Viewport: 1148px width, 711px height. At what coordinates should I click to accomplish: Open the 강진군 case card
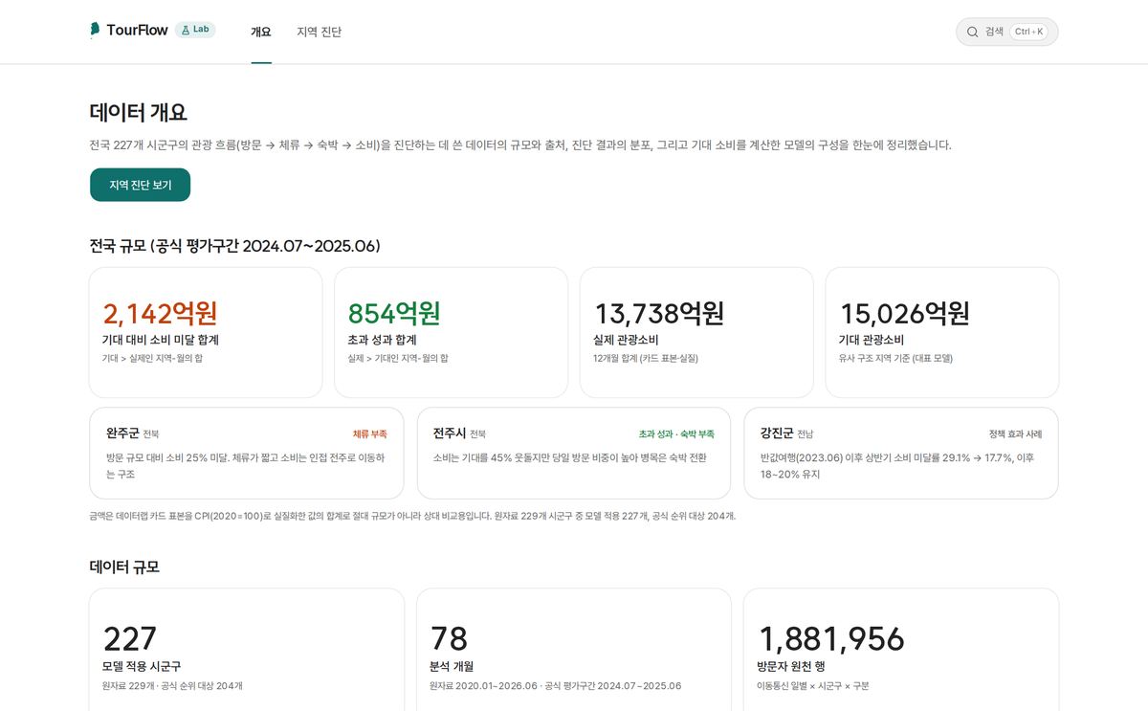[x=901, y=453]
